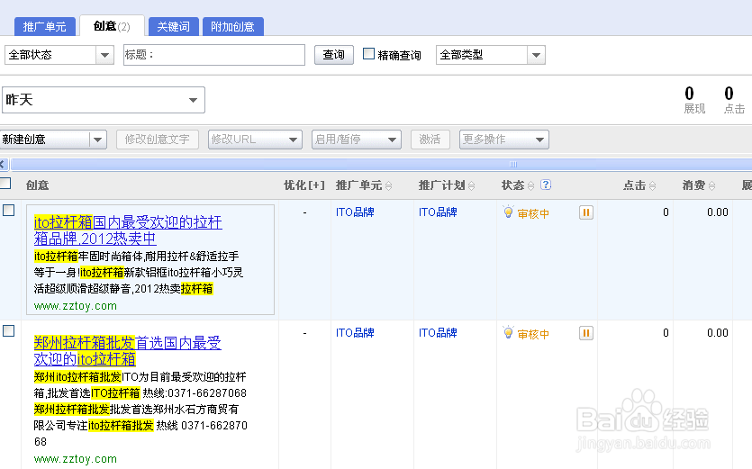Click www.zztoy.com URL in first creative

[76, 306]
